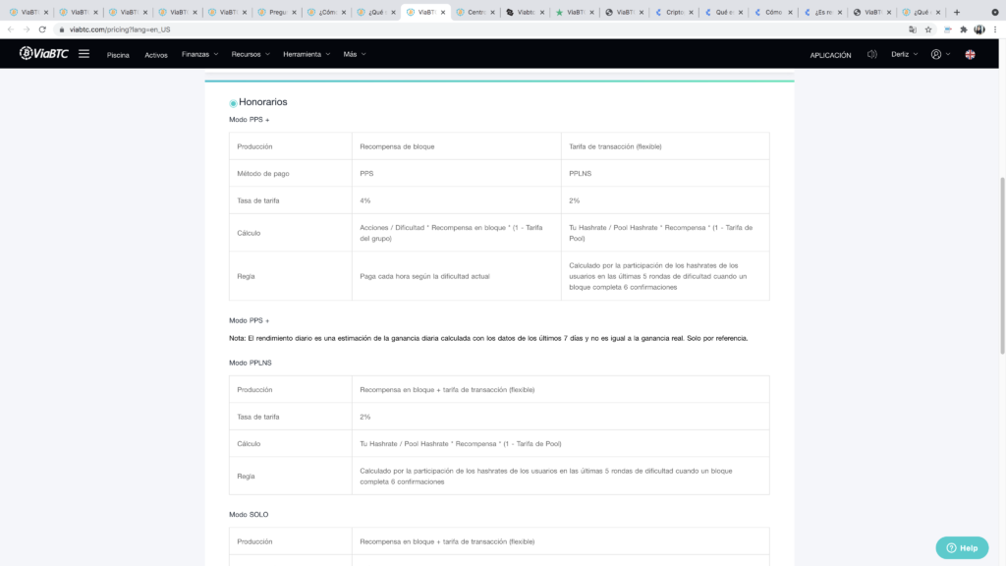The width and height of the screenshot is (1006, 566).
Task: Click the 'Honorarios' heading
Action: point(262,102)
